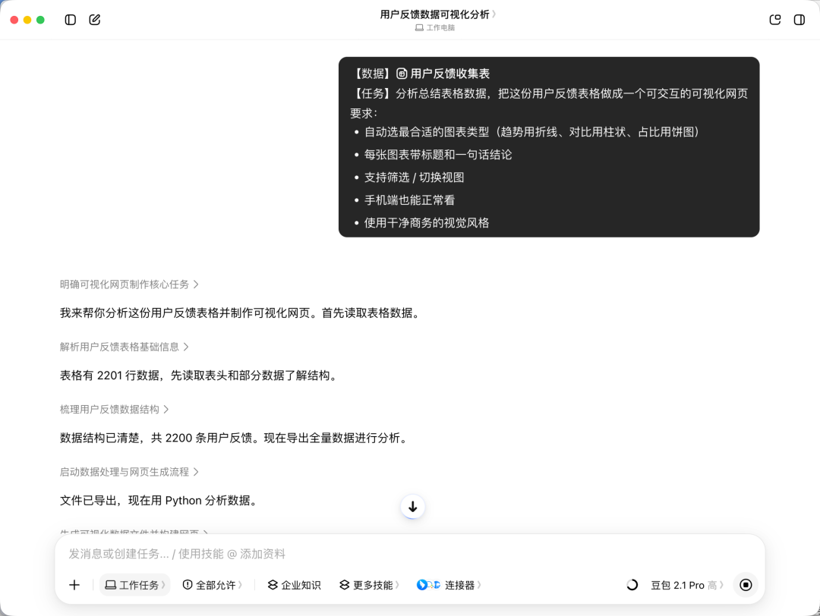Start a new chat with compose icon
820x616 pixels.
[95, 20]
